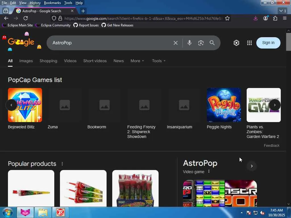Open file explorer from taskbar
Image resolution: width=291 pixels, height=218 pixels.
tap(43, 212)
